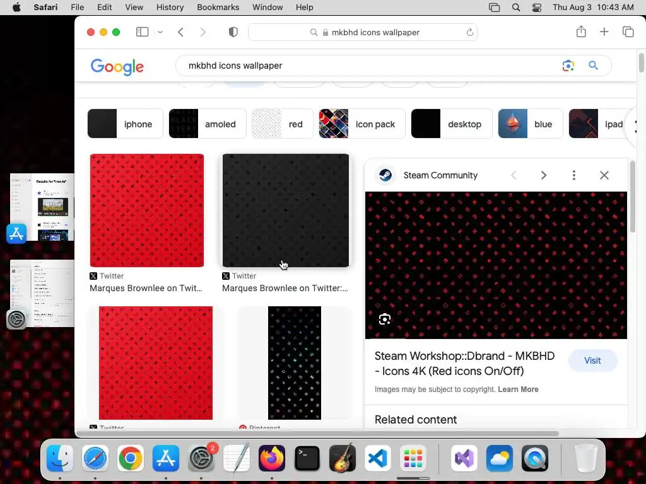Open the three-dot options in preview panel
Screen dimensions: 646x484
[574, 175]
